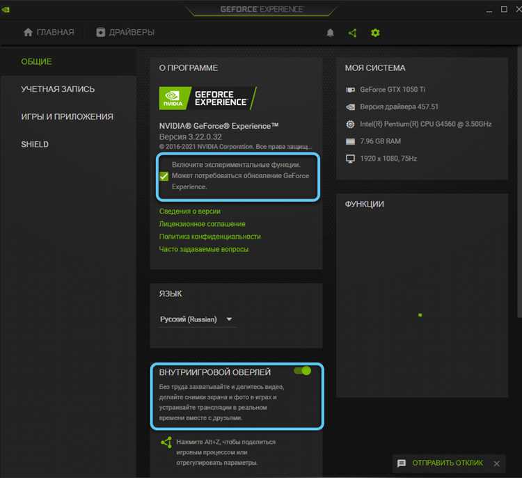Click the chat icon beside ОТПРАВИТЬ ОТКЛИК
This screenshot has width=522, height=478.
[x=402, y=463]
